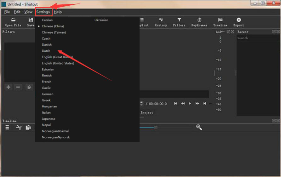Select English (United States) language
Screen dimensions: 281x177
pos(58,63)
